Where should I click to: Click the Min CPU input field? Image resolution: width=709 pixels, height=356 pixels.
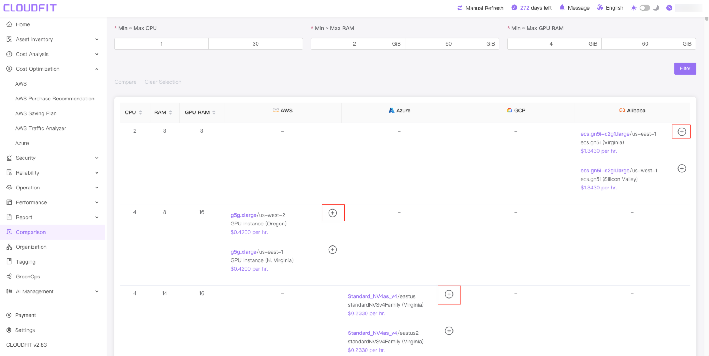[161, 44]
